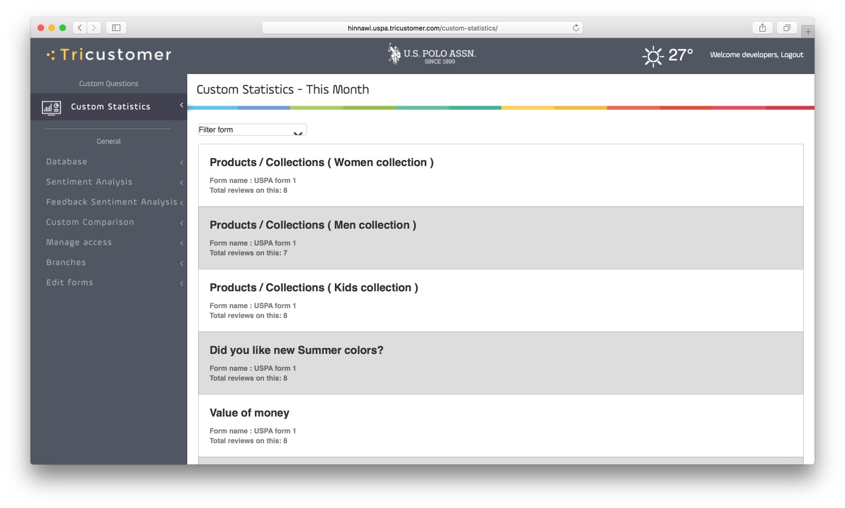Open a new tab with plus button

click(x=808, y=32)
